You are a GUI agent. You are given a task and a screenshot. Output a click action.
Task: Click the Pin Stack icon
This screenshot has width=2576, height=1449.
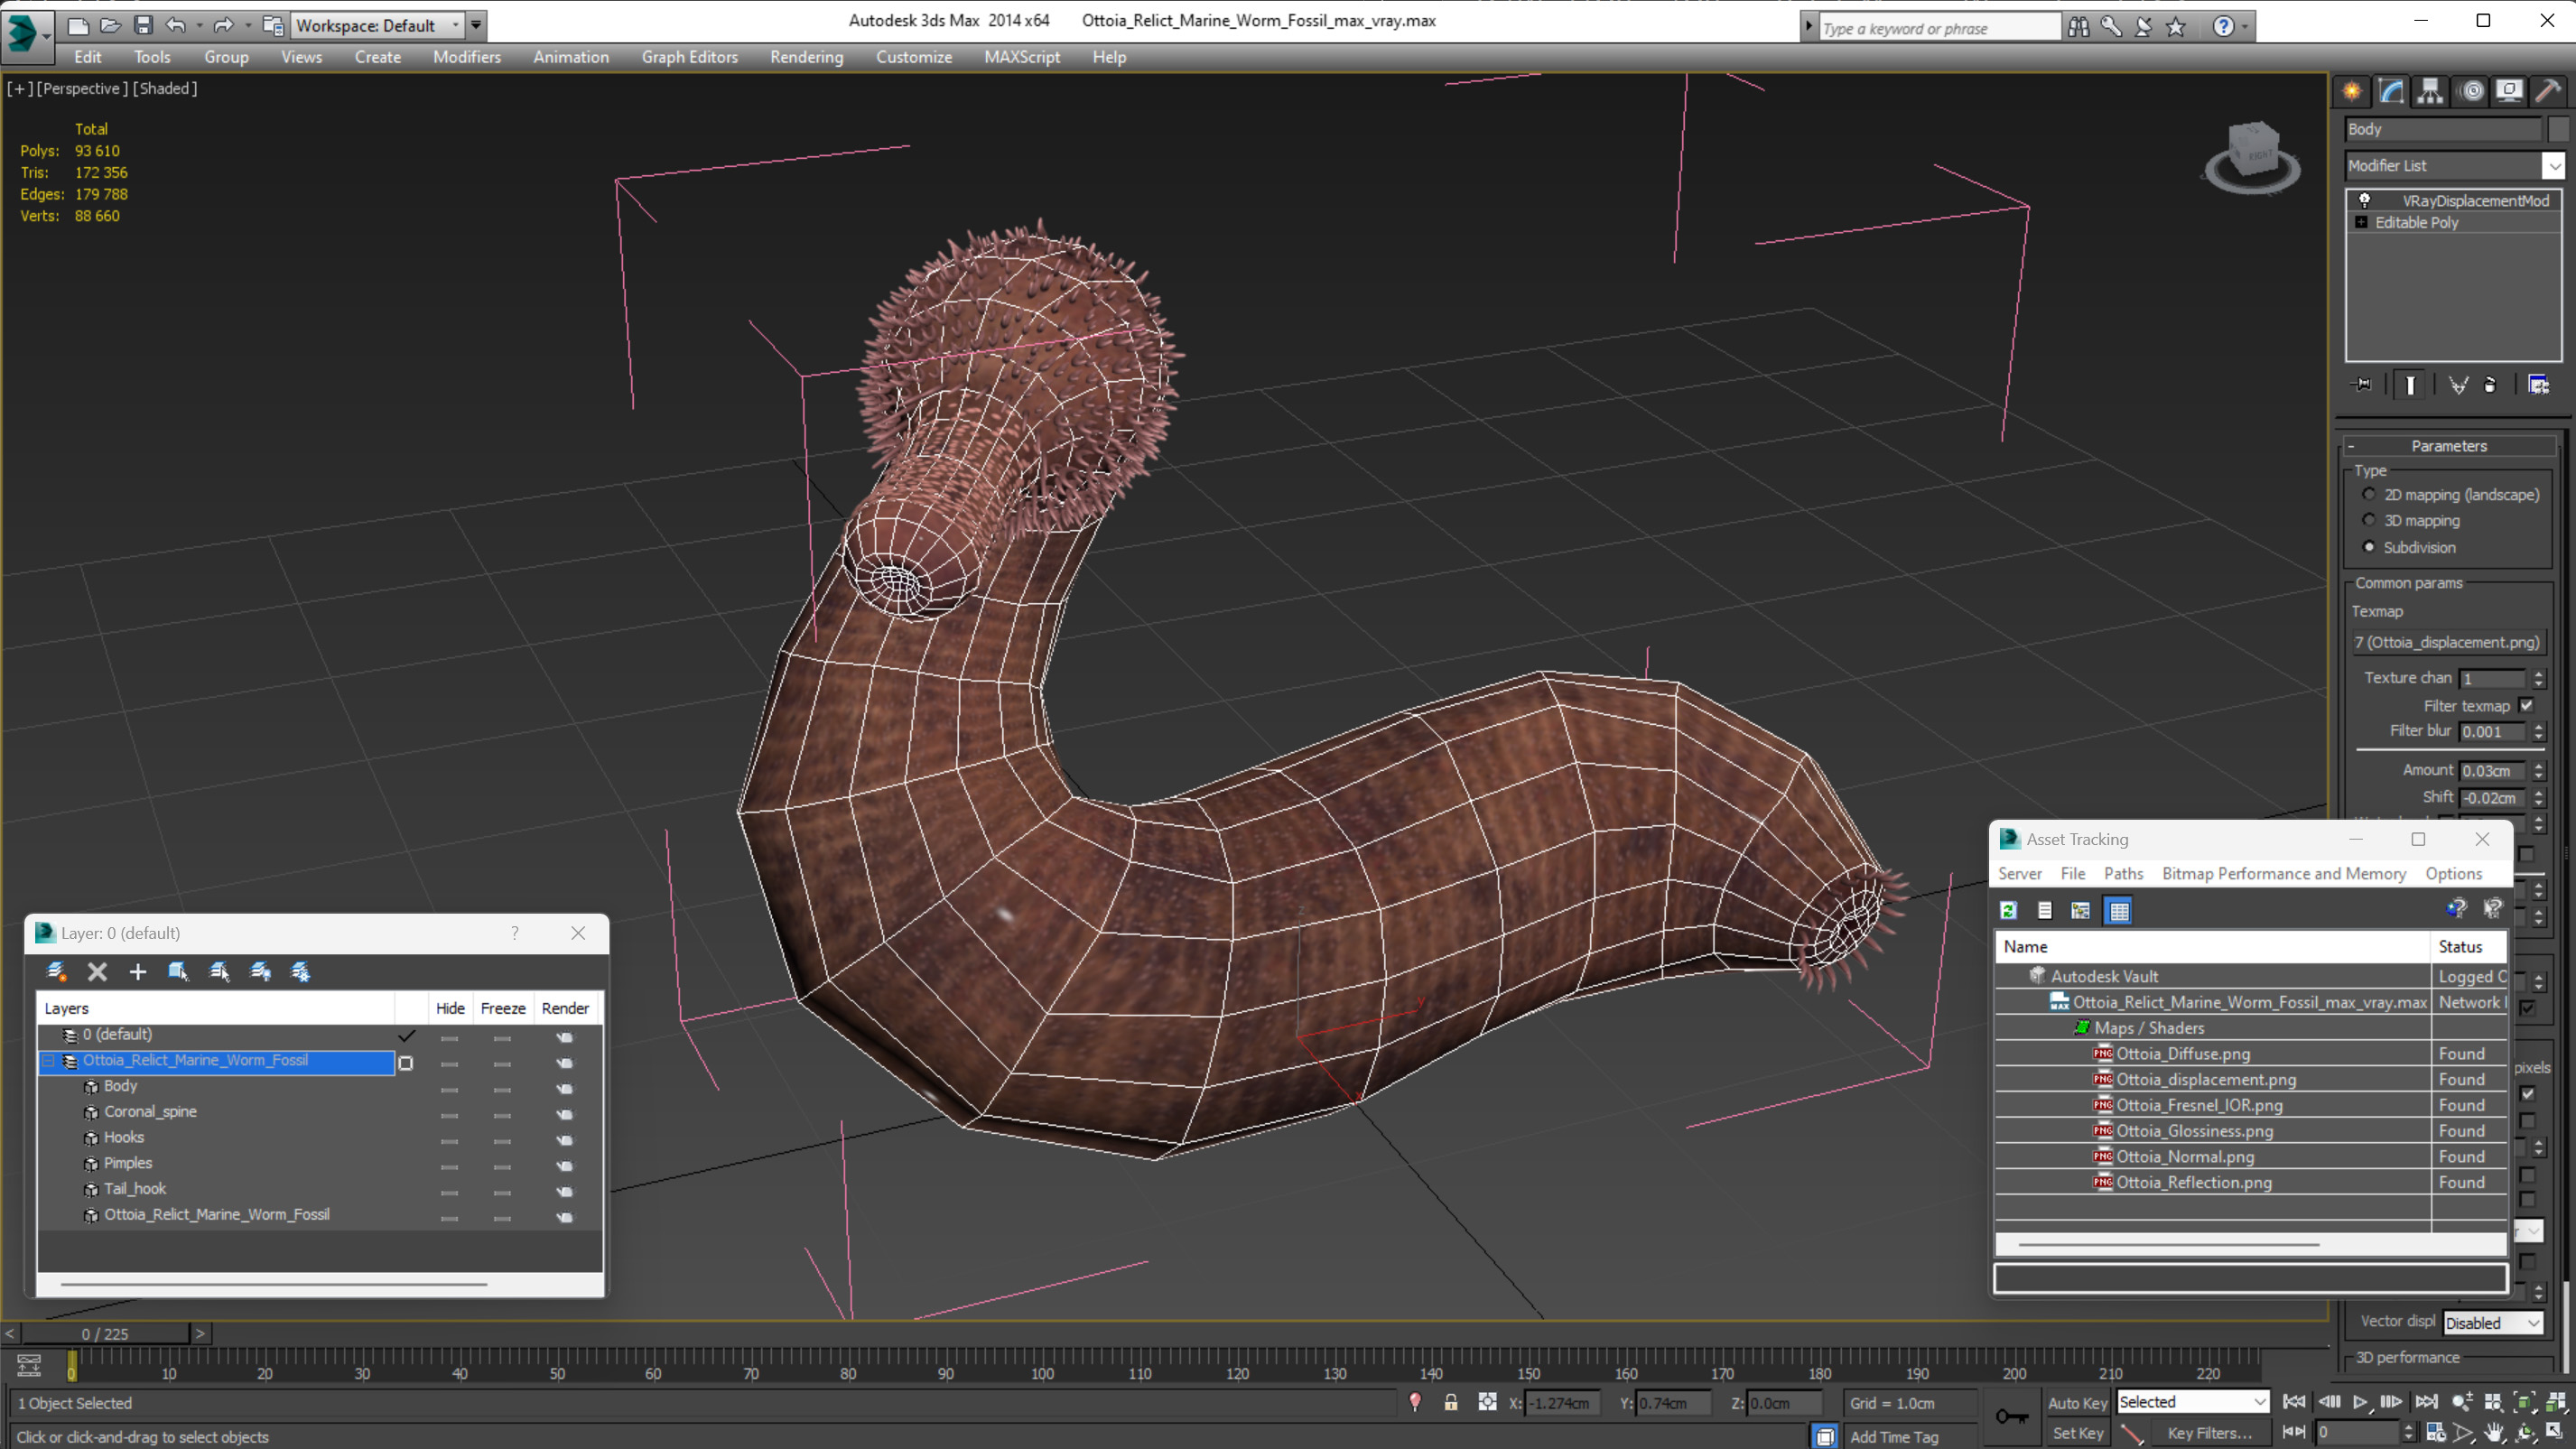point(2362,385)
